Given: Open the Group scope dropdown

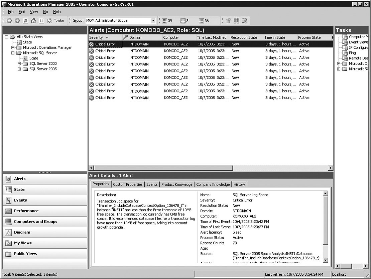Looking at the screenshot, I should (153, 21).
